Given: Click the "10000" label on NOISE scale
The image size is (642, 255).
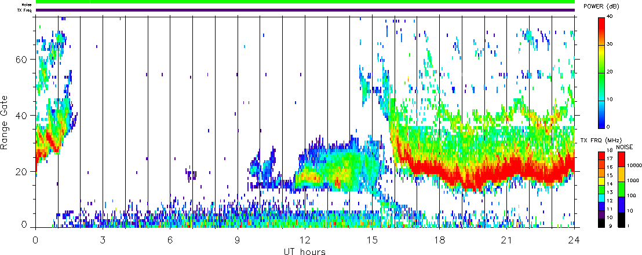Looking at the screenshot, I should (x=634, y=165).
